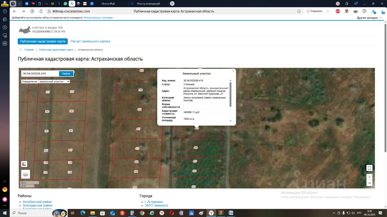Open the browser downloads icon
Screen dimensions: 387x217
[382, 11]
